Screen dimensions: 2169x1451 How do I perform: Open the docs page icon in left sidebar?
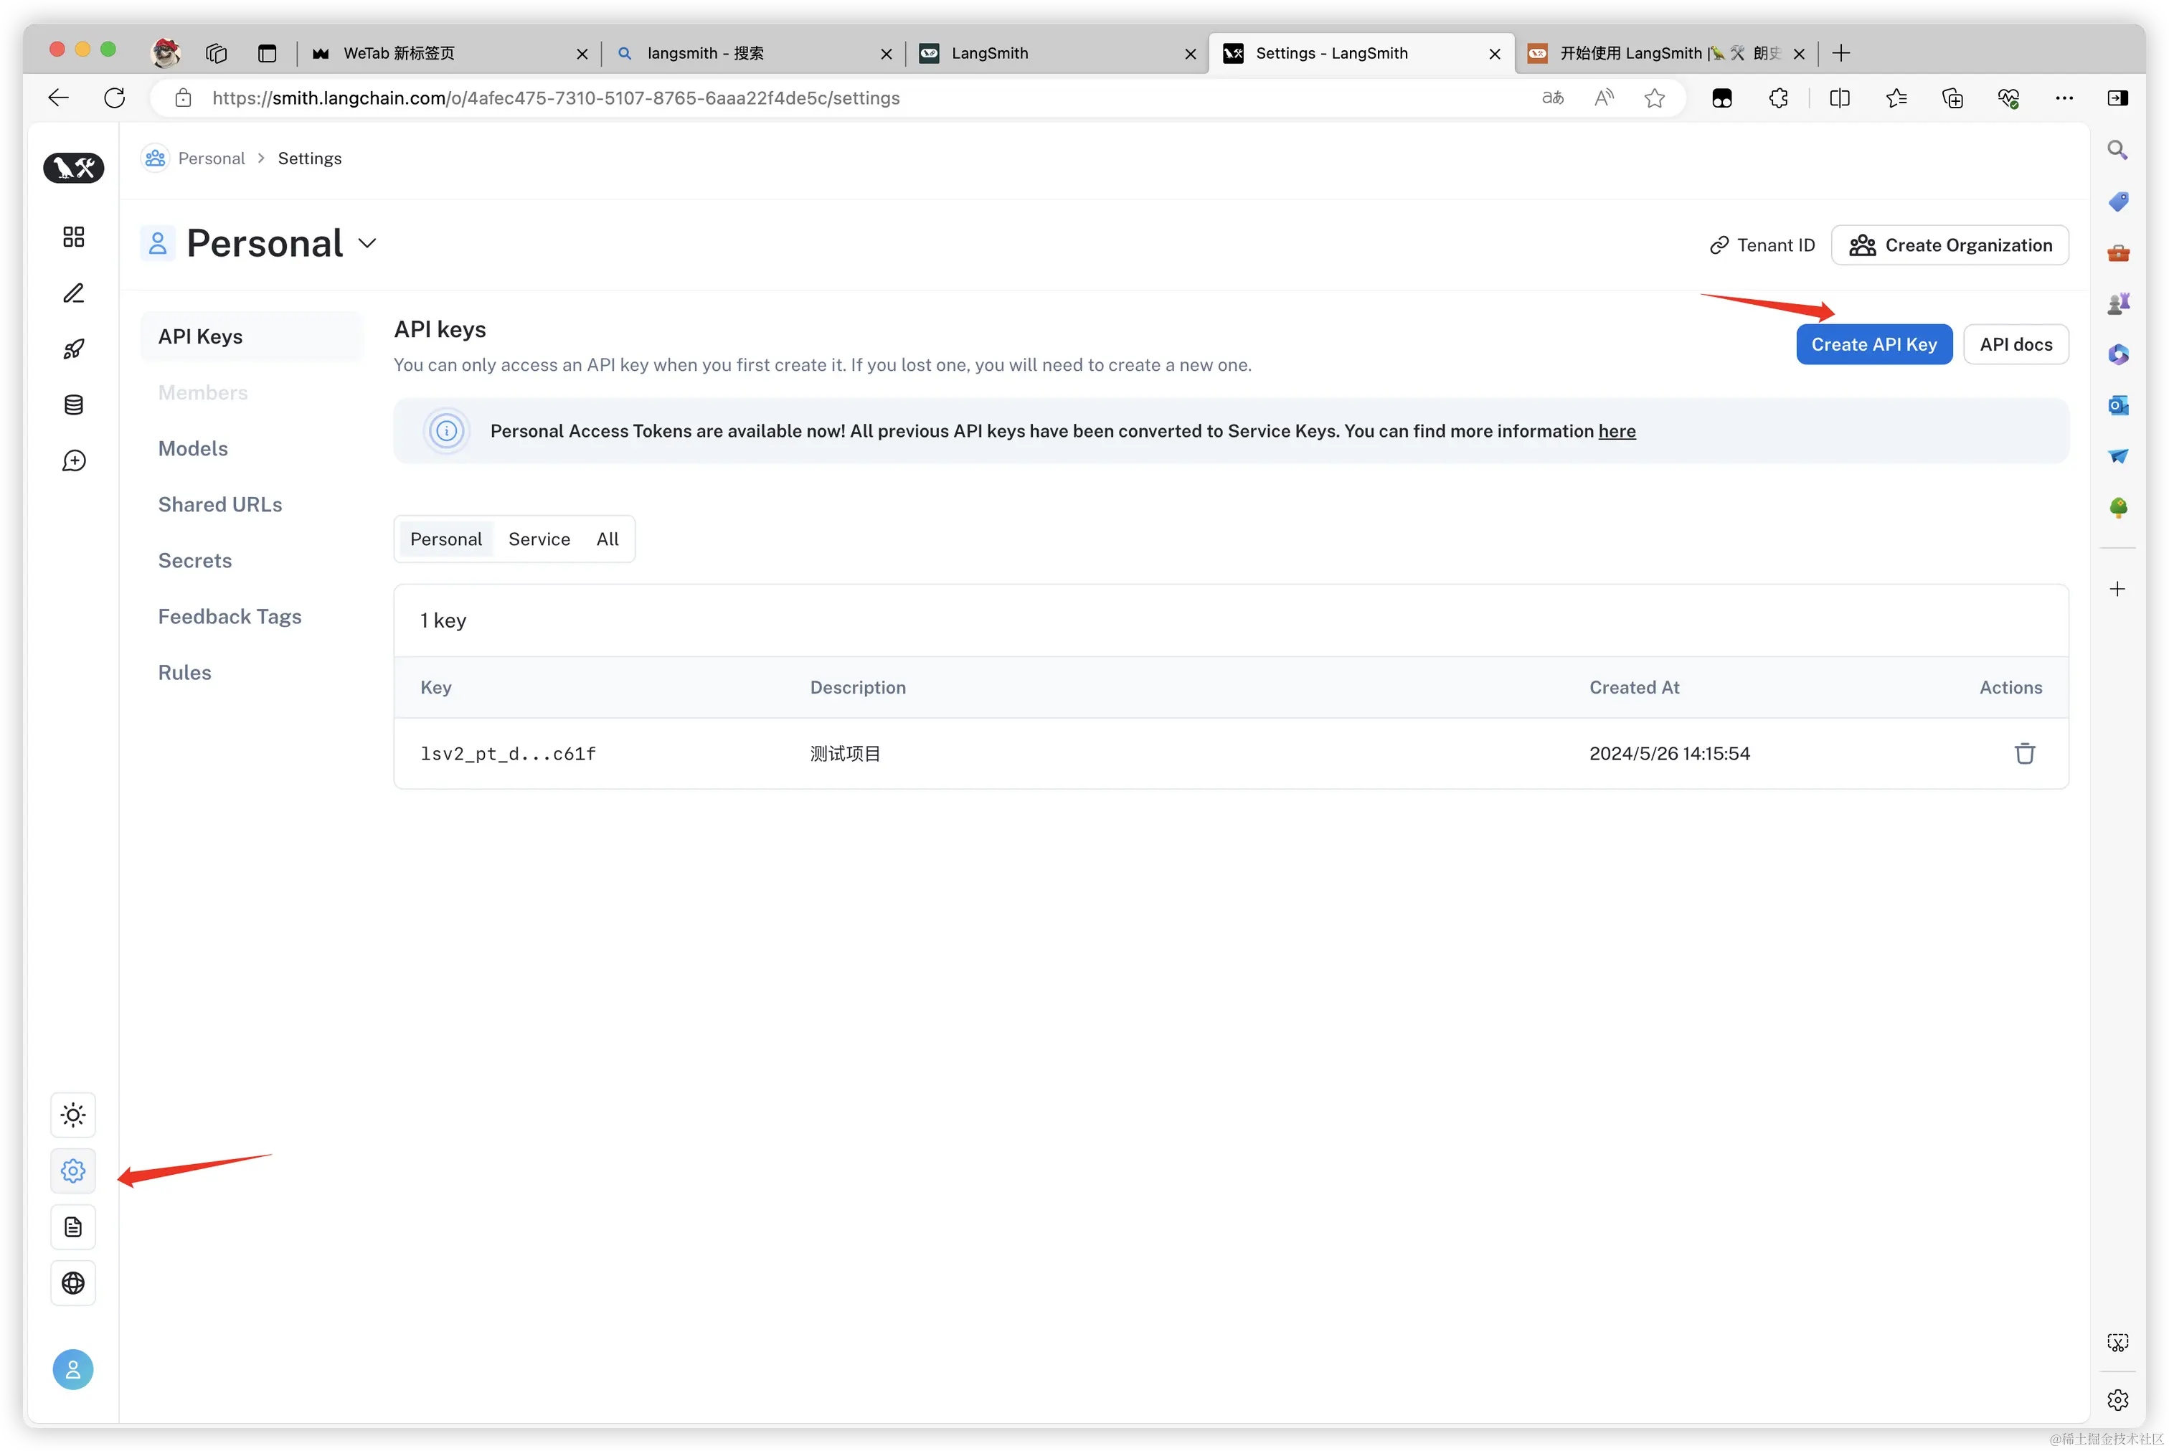73,1227
